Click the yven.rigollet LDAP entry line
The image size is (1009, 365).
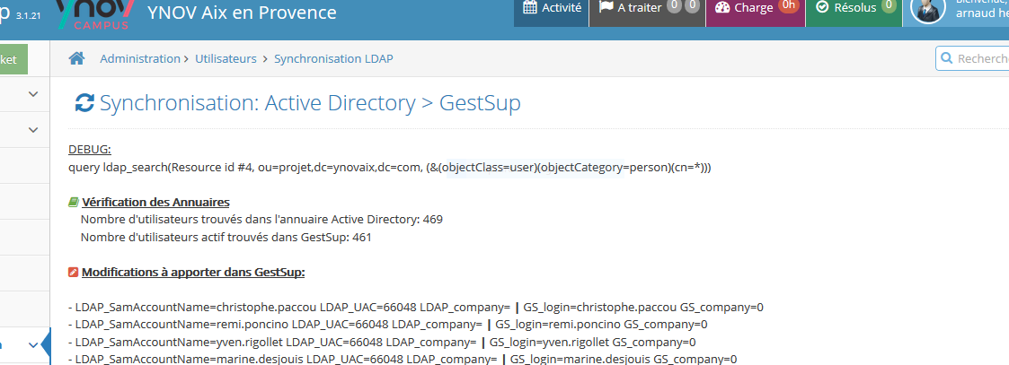(x=382, y=342)
